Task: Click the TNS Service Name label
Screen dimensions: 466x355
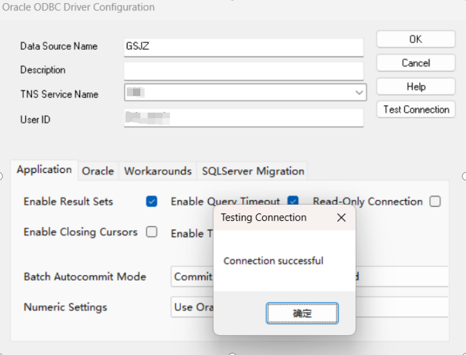Action: 59,94
